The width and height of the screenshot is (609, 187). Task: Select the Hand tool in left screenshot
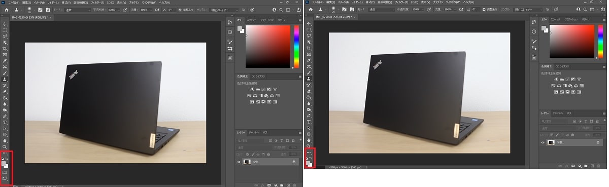click(x=5, y=140)
